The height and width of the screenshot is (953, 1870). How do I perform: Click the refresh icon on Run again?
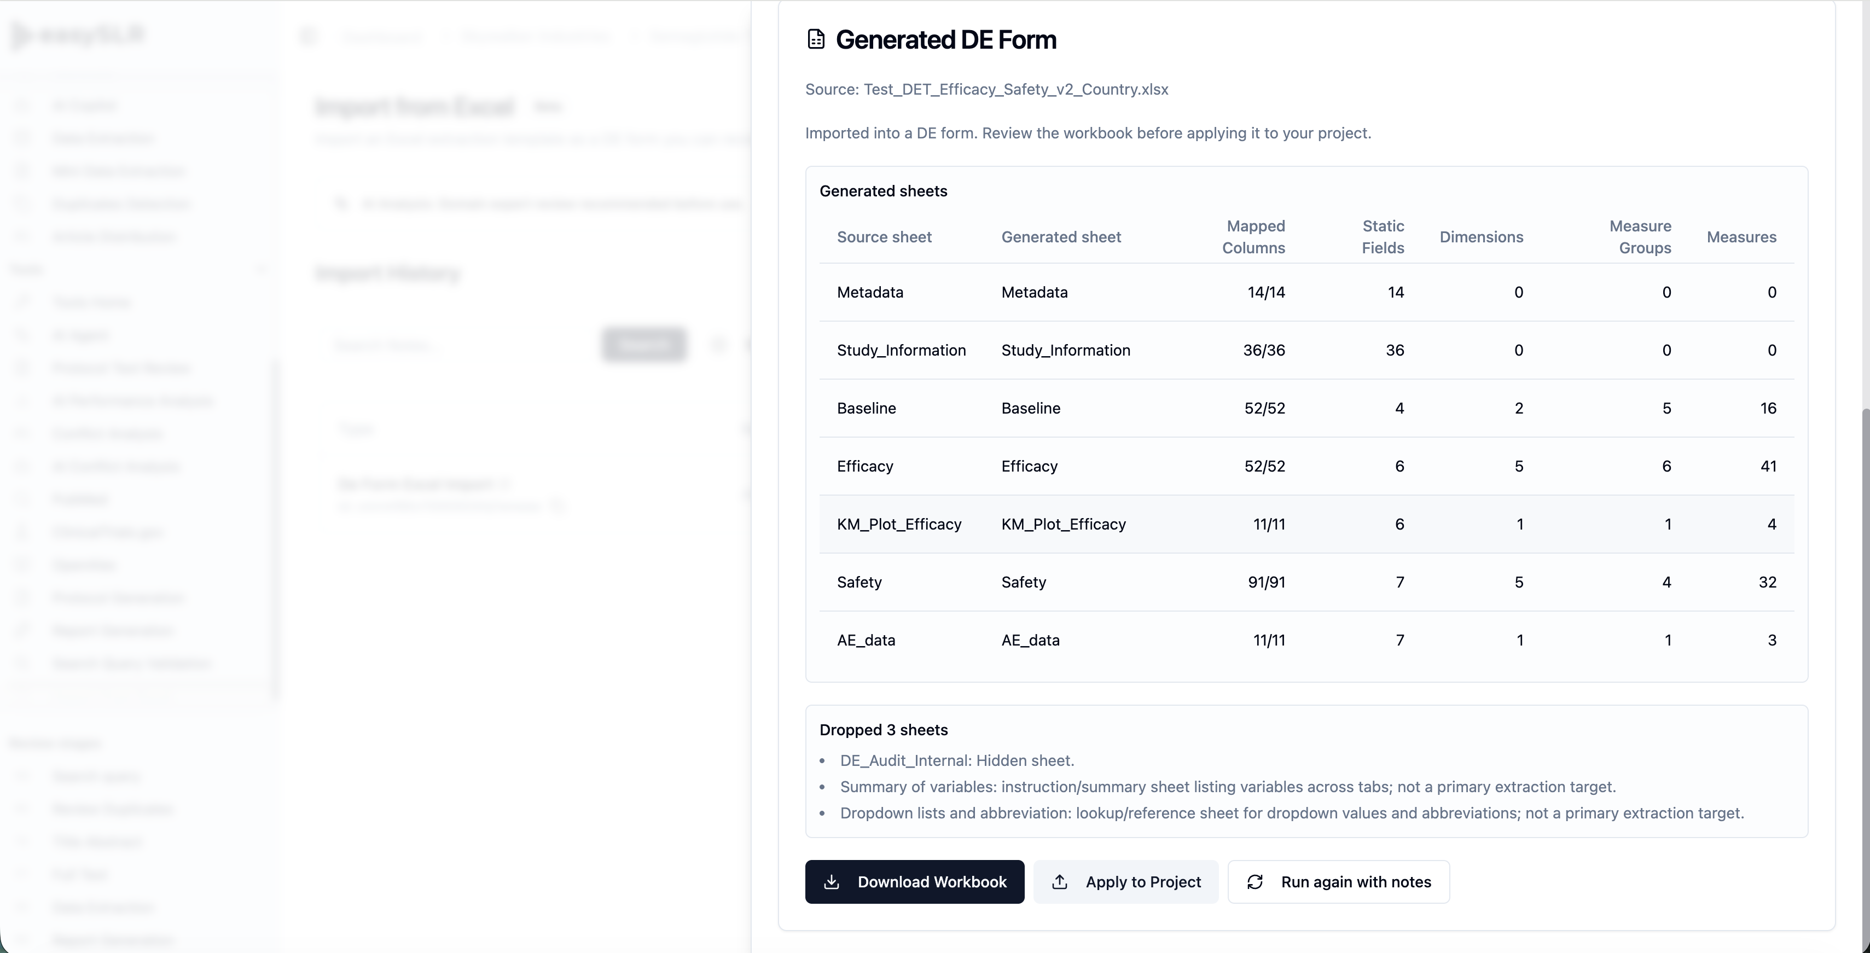tap(1255, 882)
